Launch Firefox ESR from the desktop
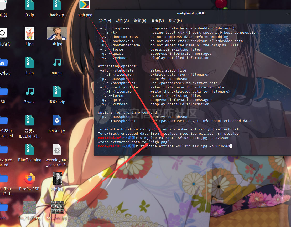 (29, 178)
